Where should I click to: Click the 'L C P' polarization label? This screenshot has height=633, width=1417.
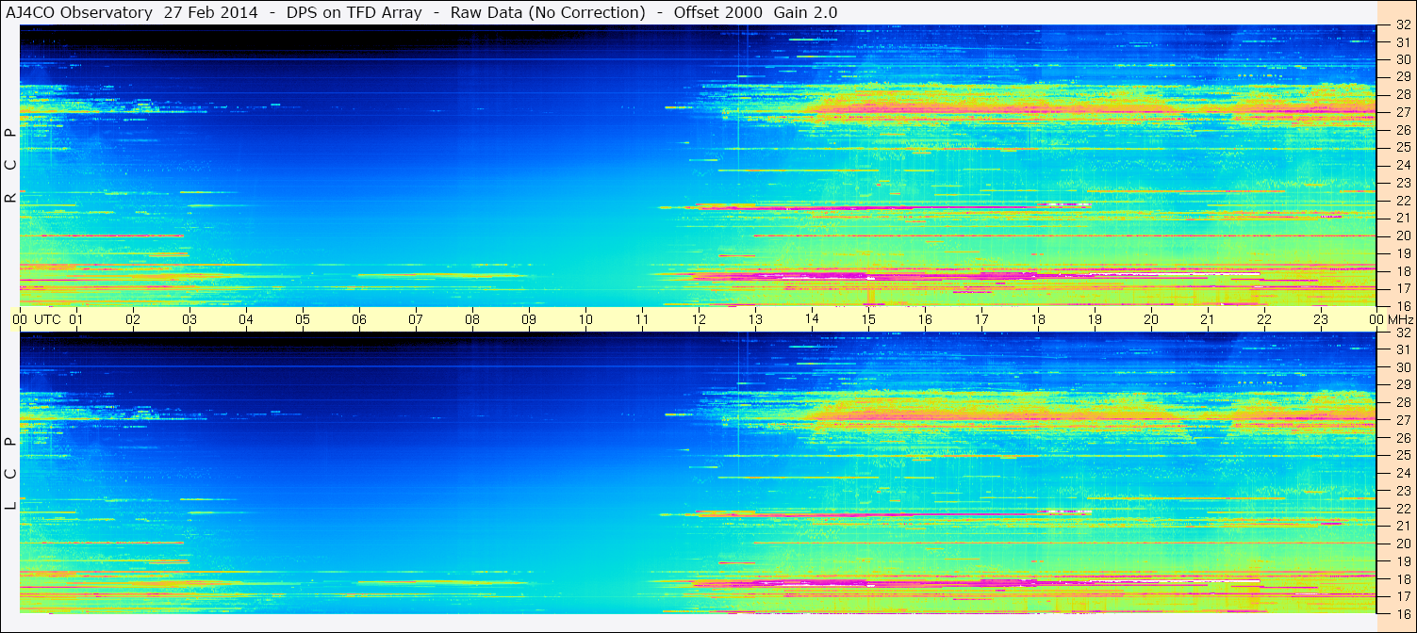pyautogui.click(x=10, y=474)
